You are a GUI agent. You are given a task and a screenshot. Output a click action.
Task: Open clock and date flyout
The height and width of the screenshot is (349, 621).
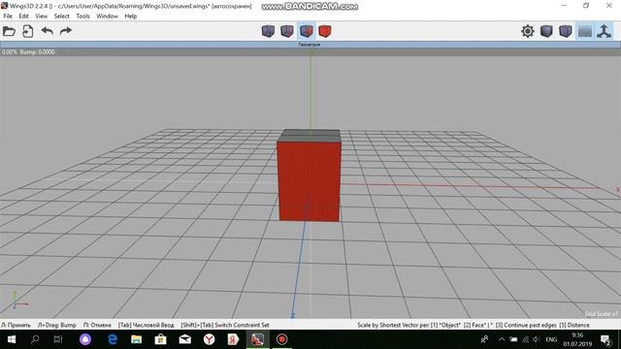point(577,339)
